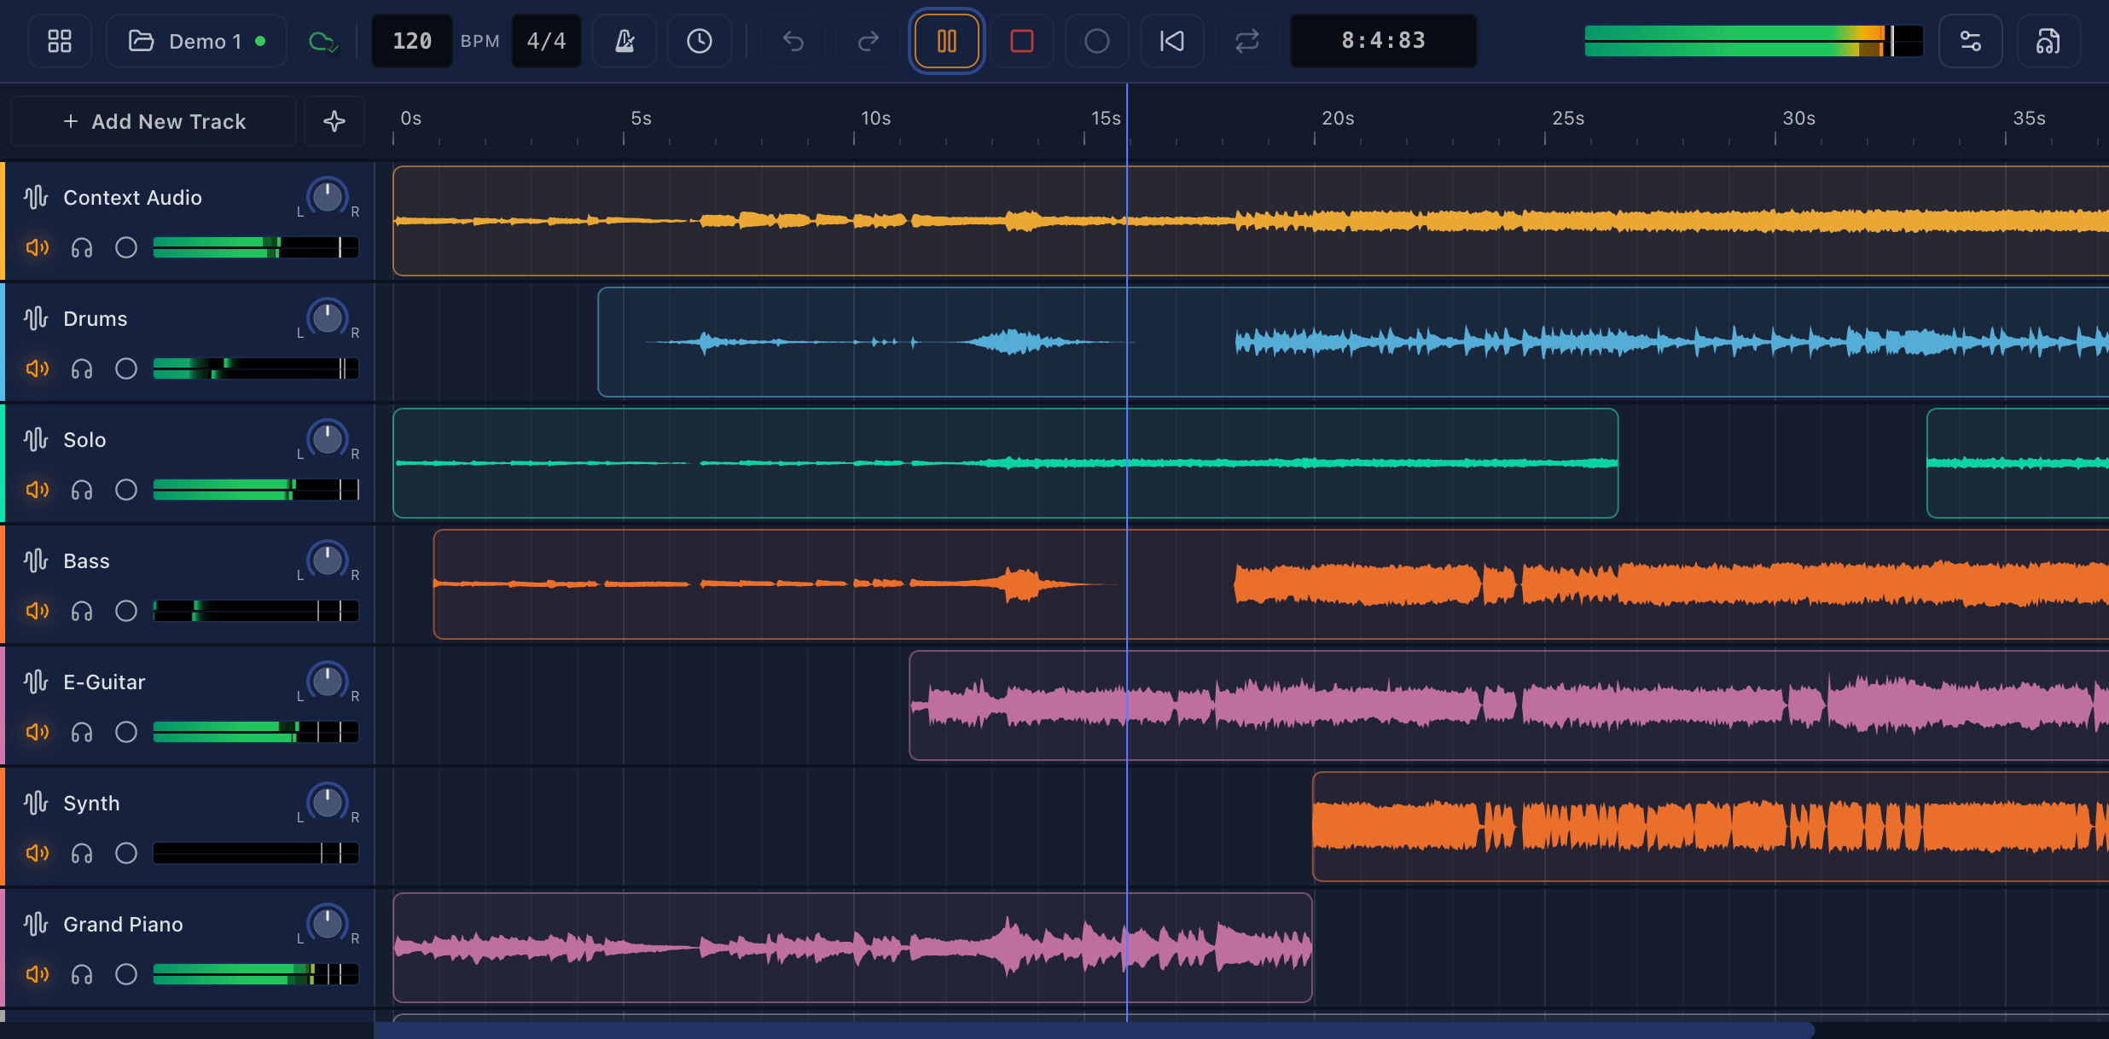
Task: Open the dashboard grid view
Action: coord(59,40)
